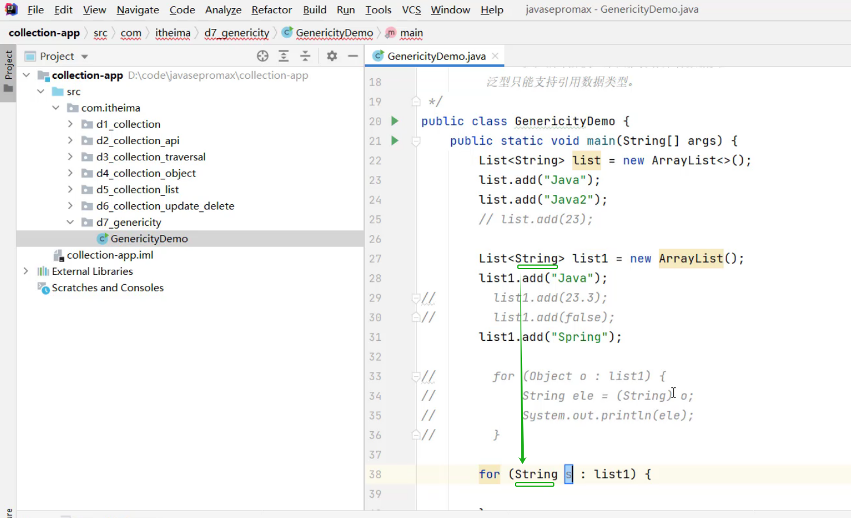Click the Scratches and Consoles icon
Image resolution: width=851 pixels, height=518 pixels.
[43, 288]
